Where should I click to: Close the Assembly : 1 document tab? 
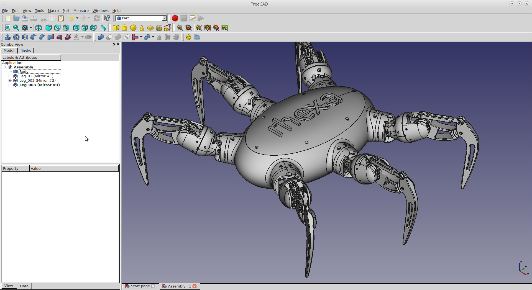(195, 286)
